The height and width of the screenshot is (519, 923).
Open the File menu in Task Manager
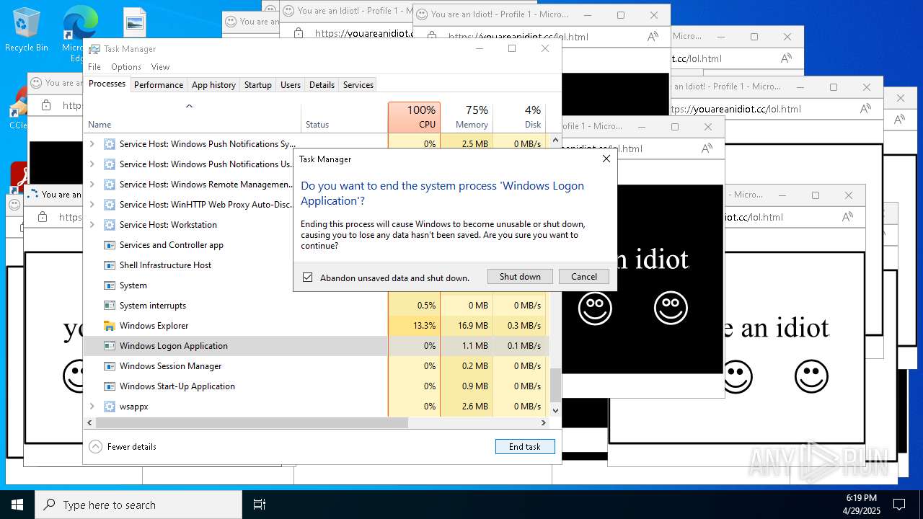pyautogui.click(x=94, y=66)
